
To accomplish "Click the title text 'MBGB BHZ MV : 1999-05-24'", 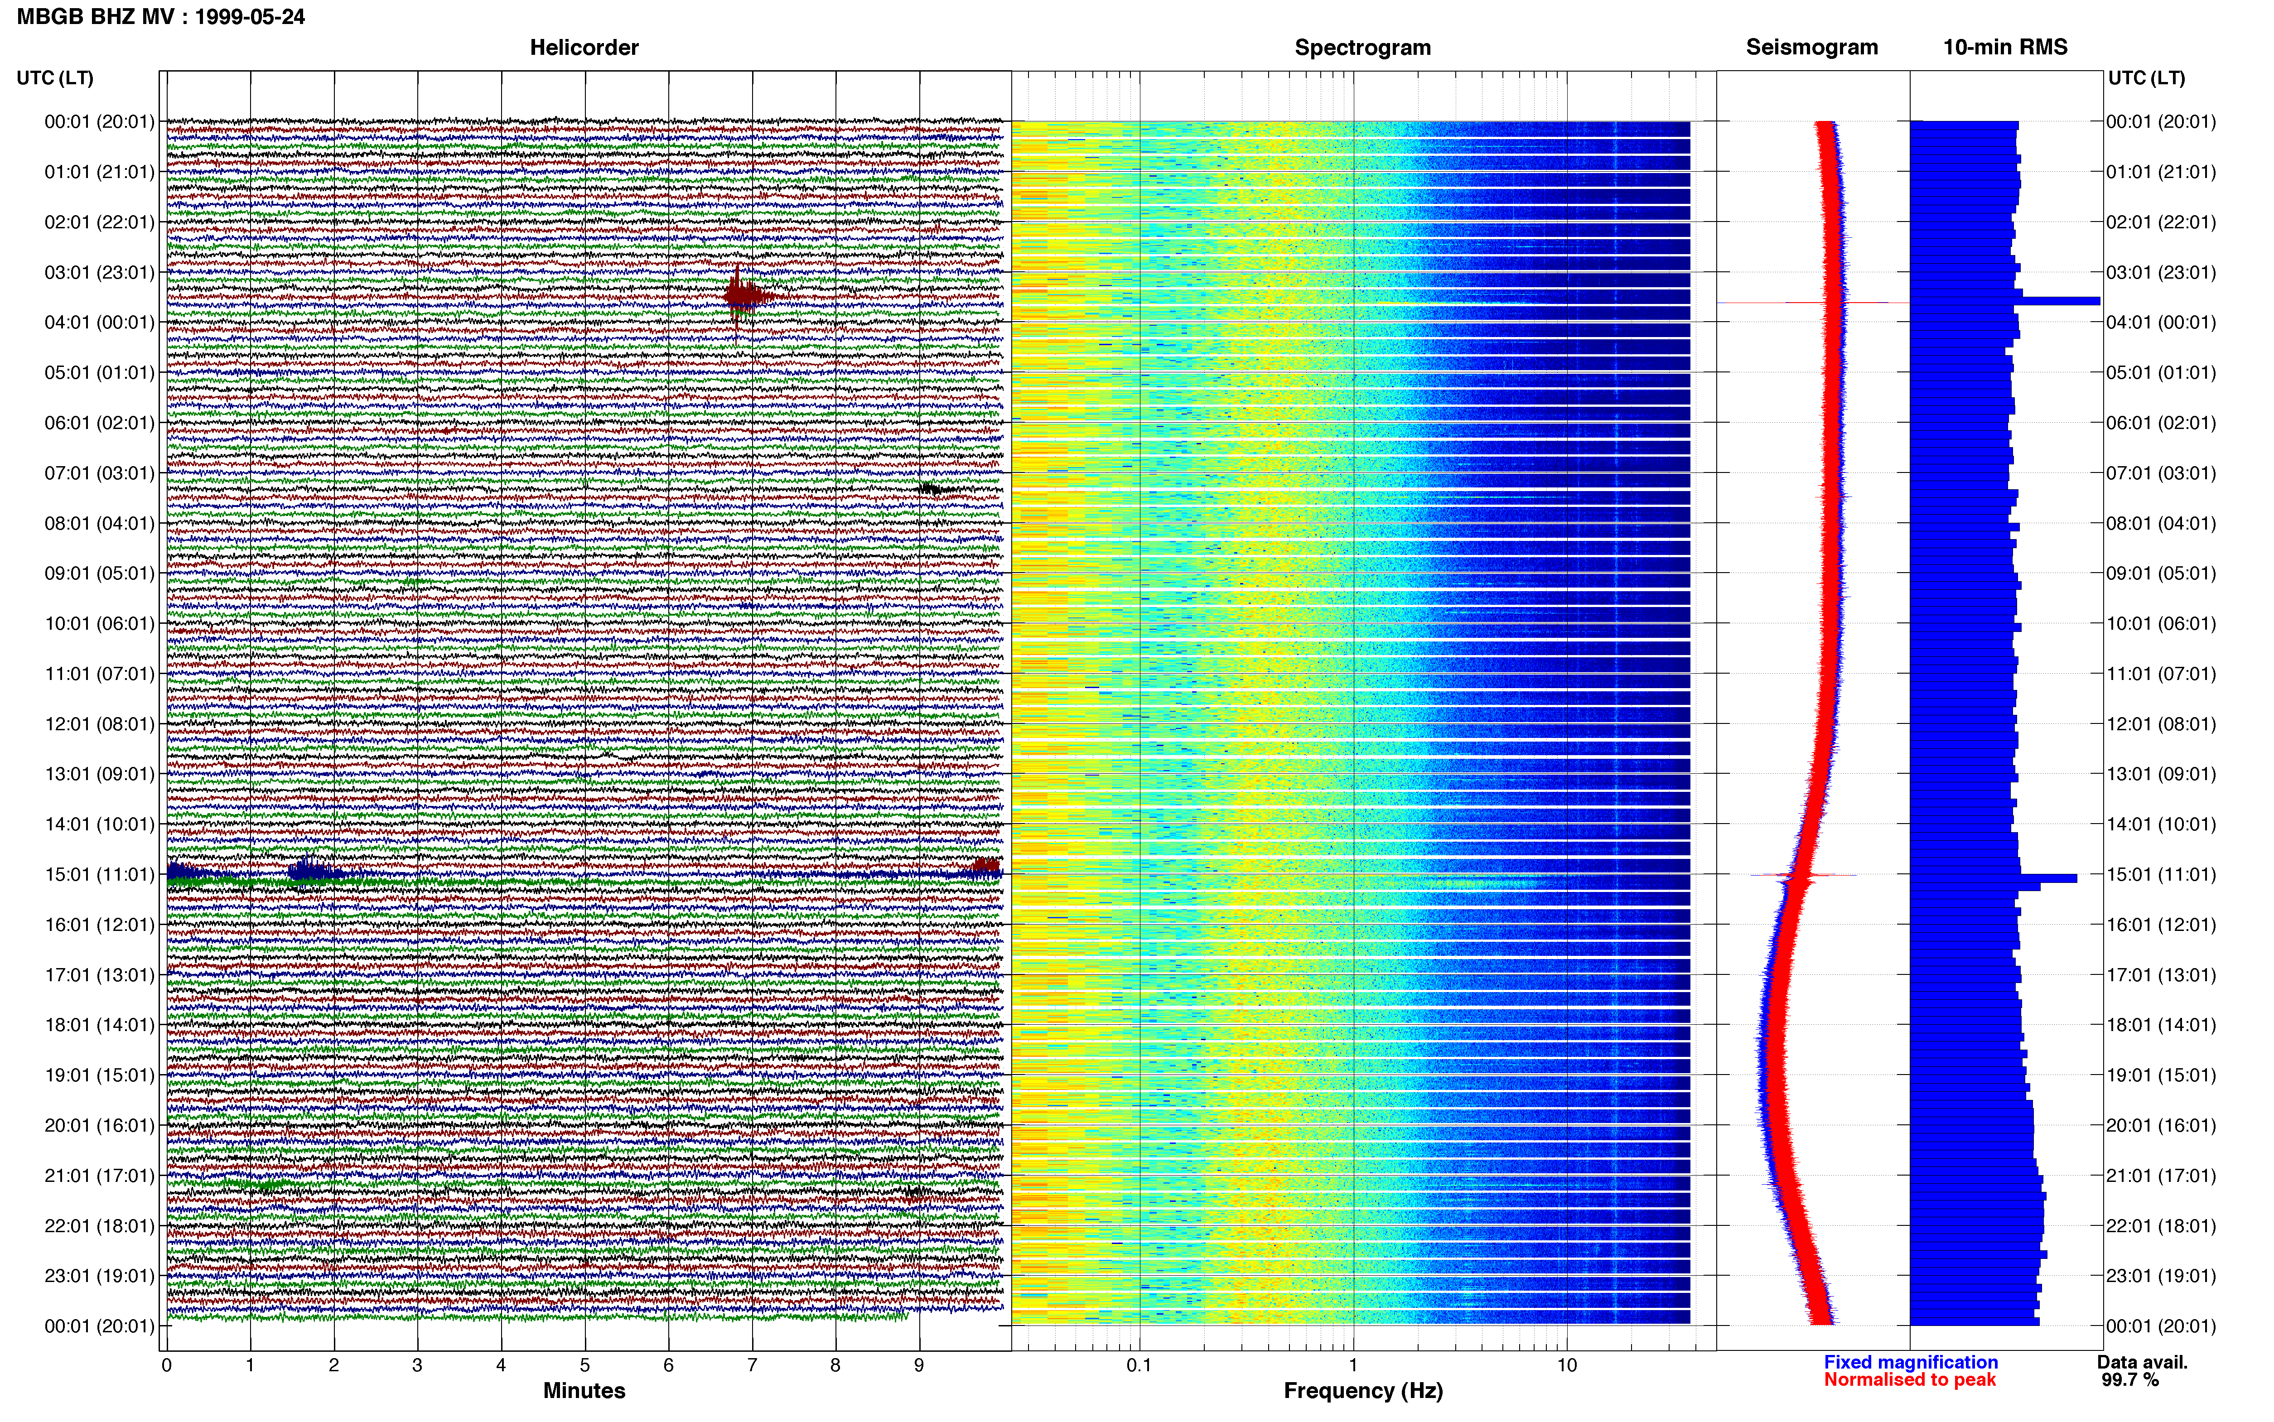I will (x=161, y=17).
